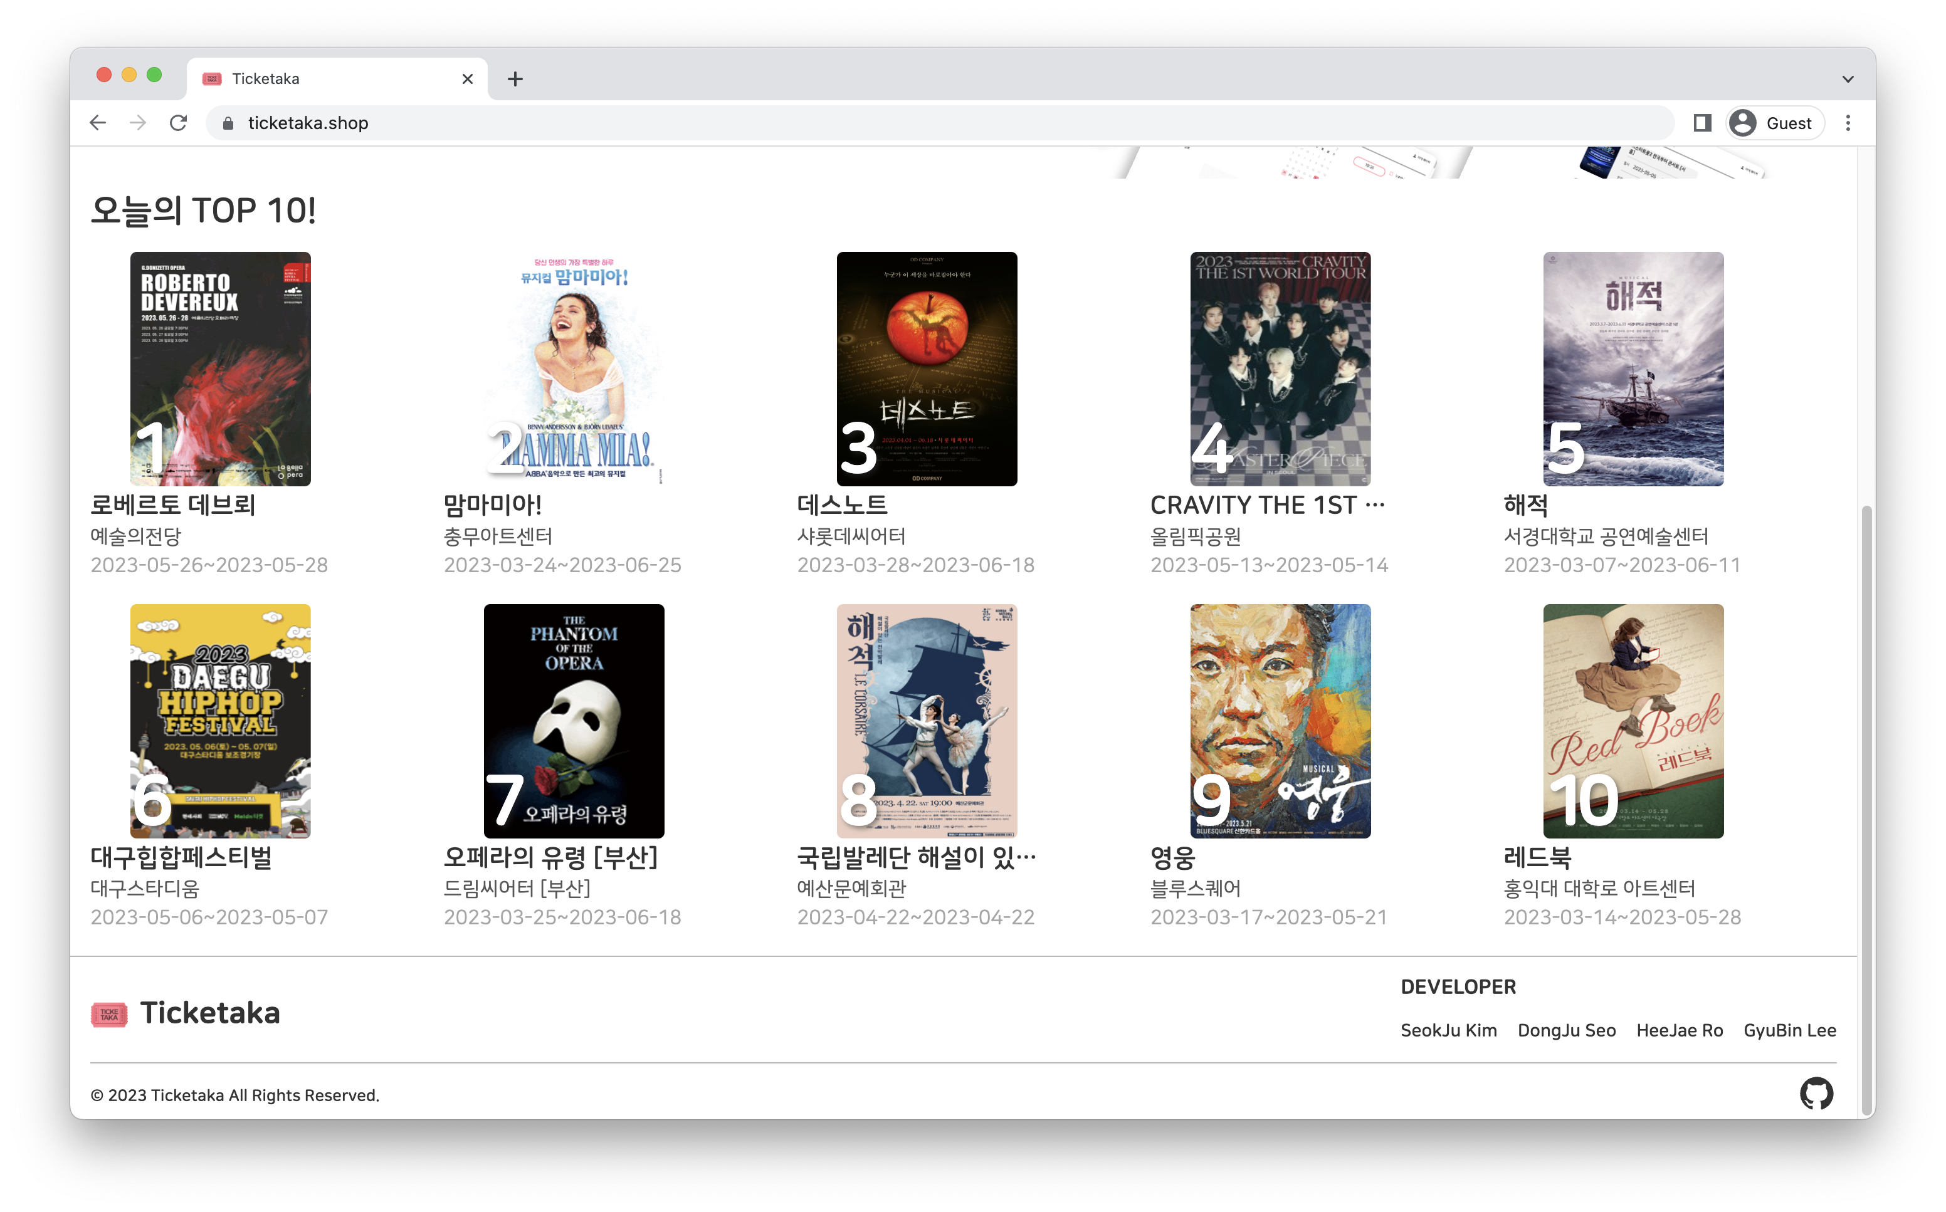Click the Ticketaka ticket logo icon
This screenshot has width=1946, height=1212.
(x=110, y=1014)
